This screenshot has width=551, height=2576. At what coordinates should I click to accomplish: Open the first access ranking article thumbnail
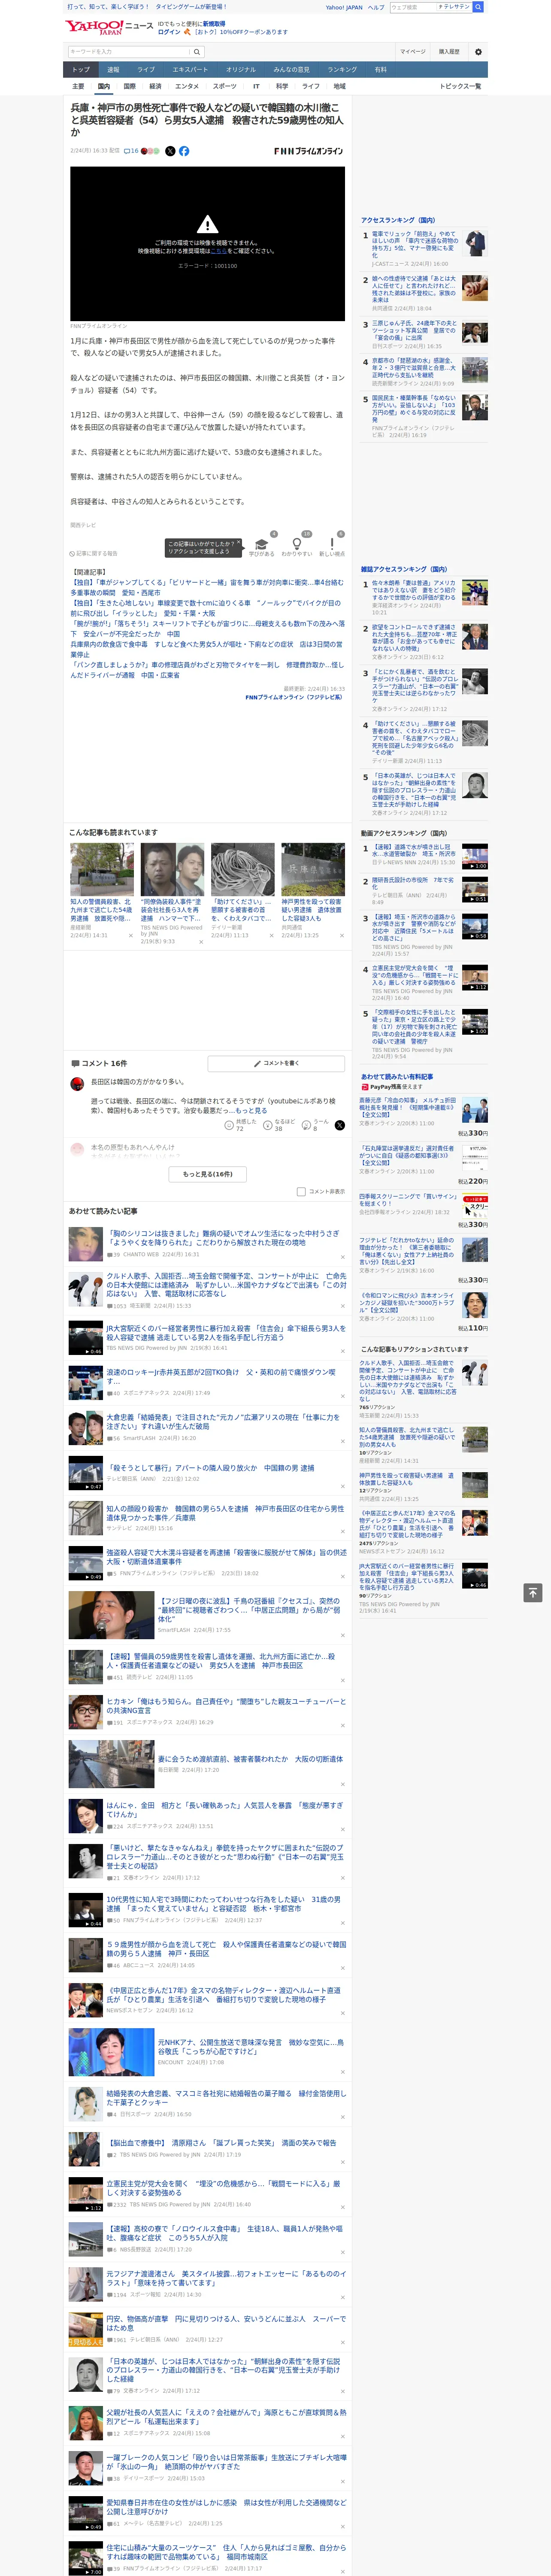click(x=475, y=243)
